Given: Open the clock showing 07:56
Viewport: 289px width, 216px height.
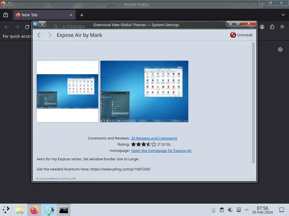Looking at the screenshot, I should (x=262, y=210).
